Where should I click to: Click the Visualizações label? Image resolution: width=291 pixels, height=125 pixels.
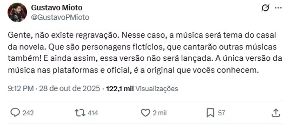(157, 88)
